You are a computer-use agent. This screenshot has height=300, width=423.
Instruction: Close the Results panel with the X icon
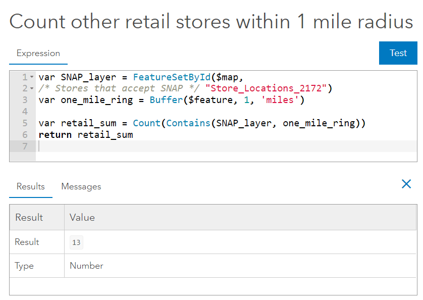(x=406, y=184)
